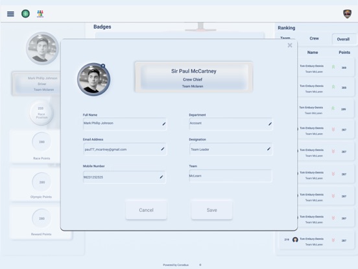Edit Designation with pencil icon
The height and width of the screenshot is (269, 358).
[268, 149]
